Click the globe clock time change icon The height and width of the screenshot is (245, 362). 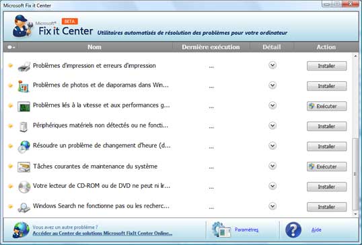click(x=24, y=147)
